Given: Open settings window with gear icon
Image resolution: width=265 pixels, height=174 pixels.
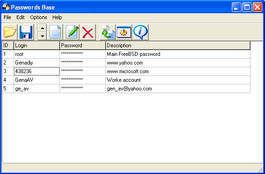Looking at the screenshot, I should (x=124, y=32).
